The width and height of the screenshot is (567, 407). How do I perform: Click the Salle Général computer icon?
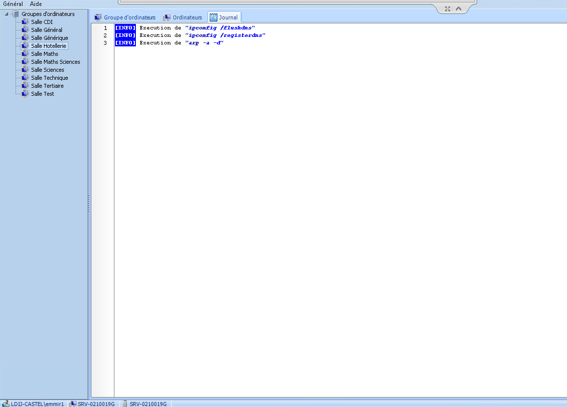pyautogui.click(x=25, y=30)
